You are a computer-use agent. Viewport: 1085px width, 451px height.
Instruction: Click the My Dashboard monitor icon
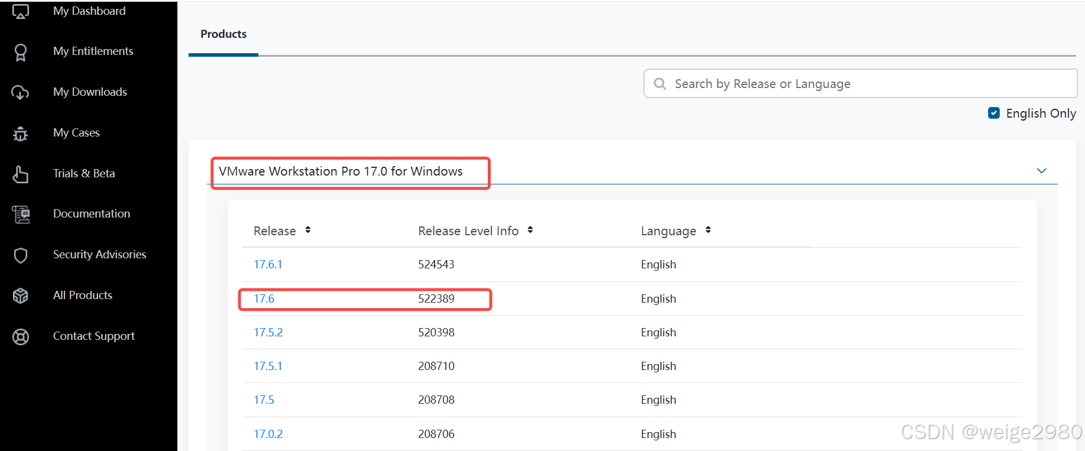(x=21, y=11)
